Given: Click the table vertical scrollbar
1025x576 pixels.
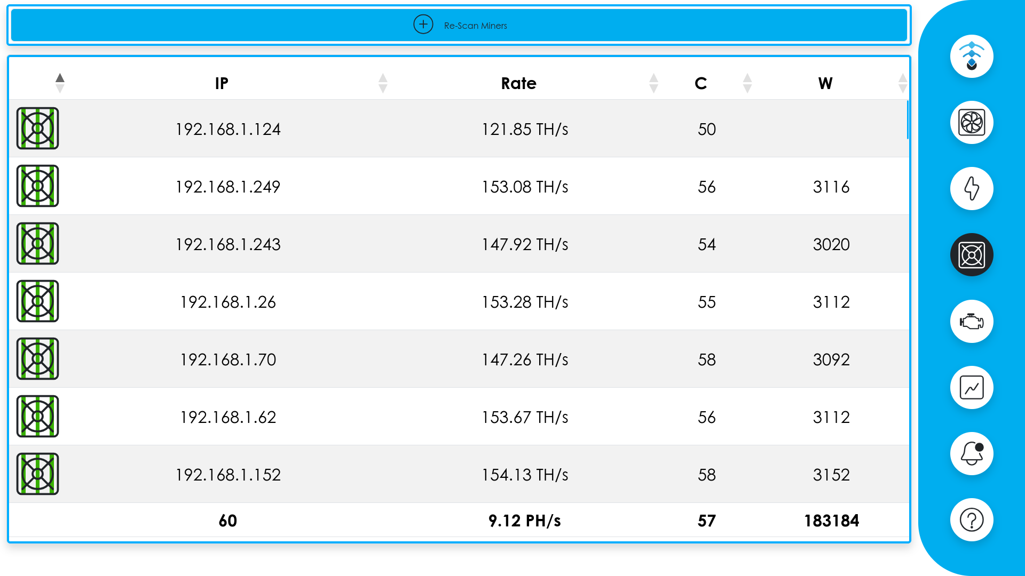Looking at the screenshot, I should [x=908, y=120].
